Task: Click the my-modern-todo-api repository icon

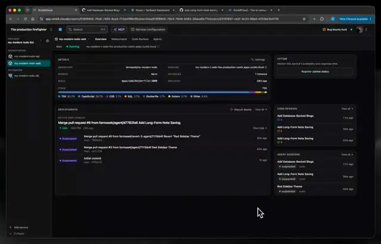Action: click(10, 57)
